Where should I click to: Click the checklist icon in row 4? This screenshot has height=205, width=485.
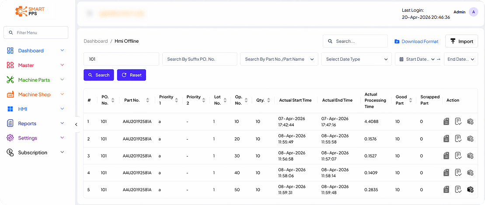click(458, 173)
